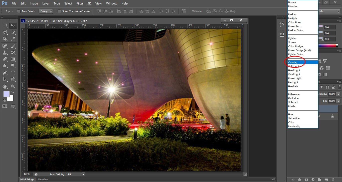The width and height of the screenshot is (342, 182).
Task: Activate the Eraser tool
Action: 5,59
